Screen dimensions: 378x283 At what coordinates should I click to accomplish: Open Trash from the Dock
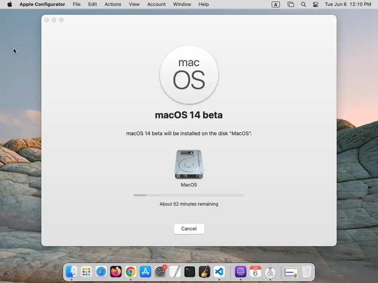pyautogui.click(x=306, y=272)
